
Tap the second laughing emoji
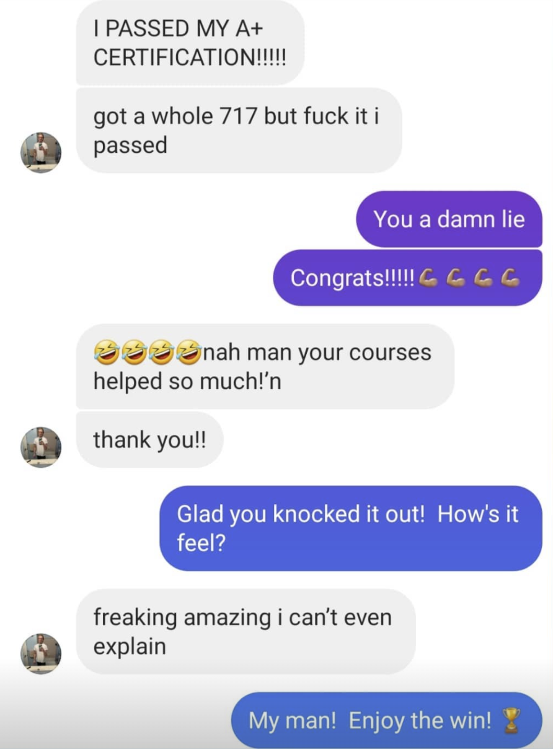coord(133,352)
